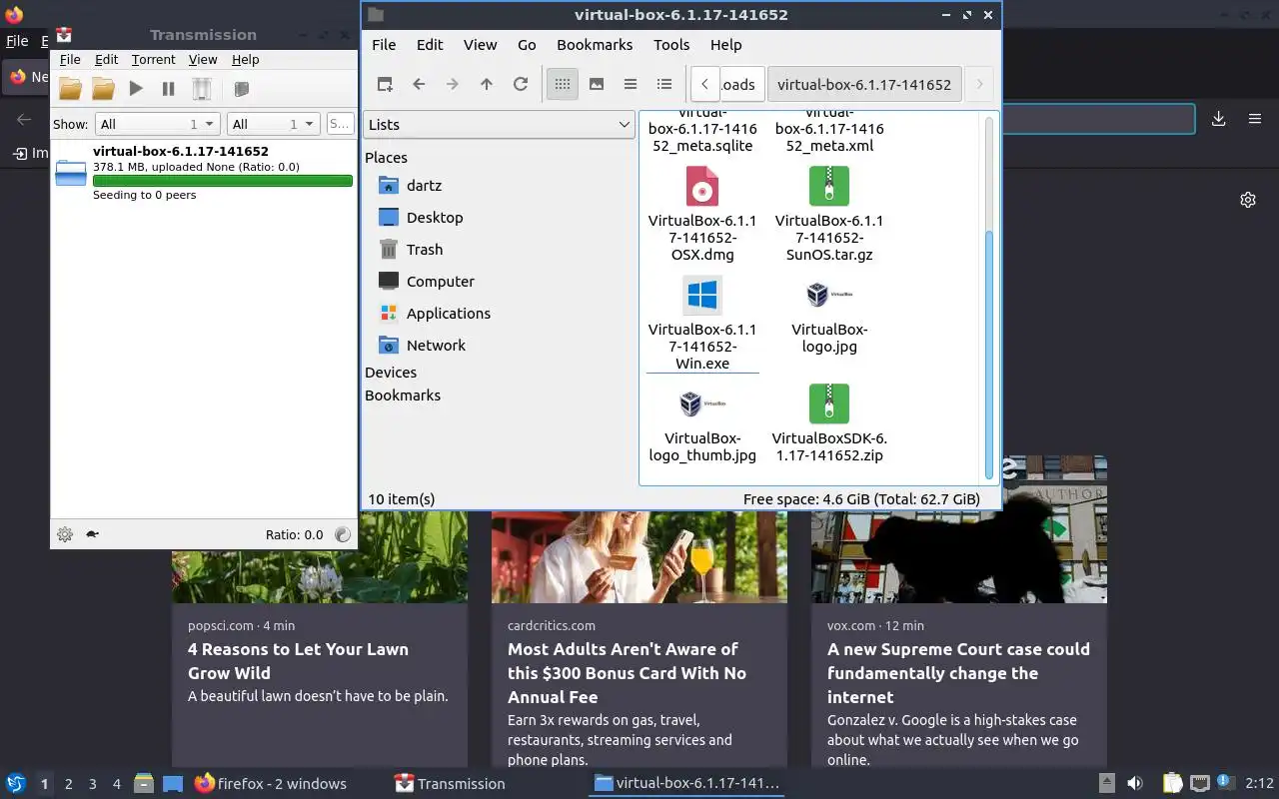Open Network in Places sidebar
This screenshot has height=799, width=1279.
pos(436,346)
